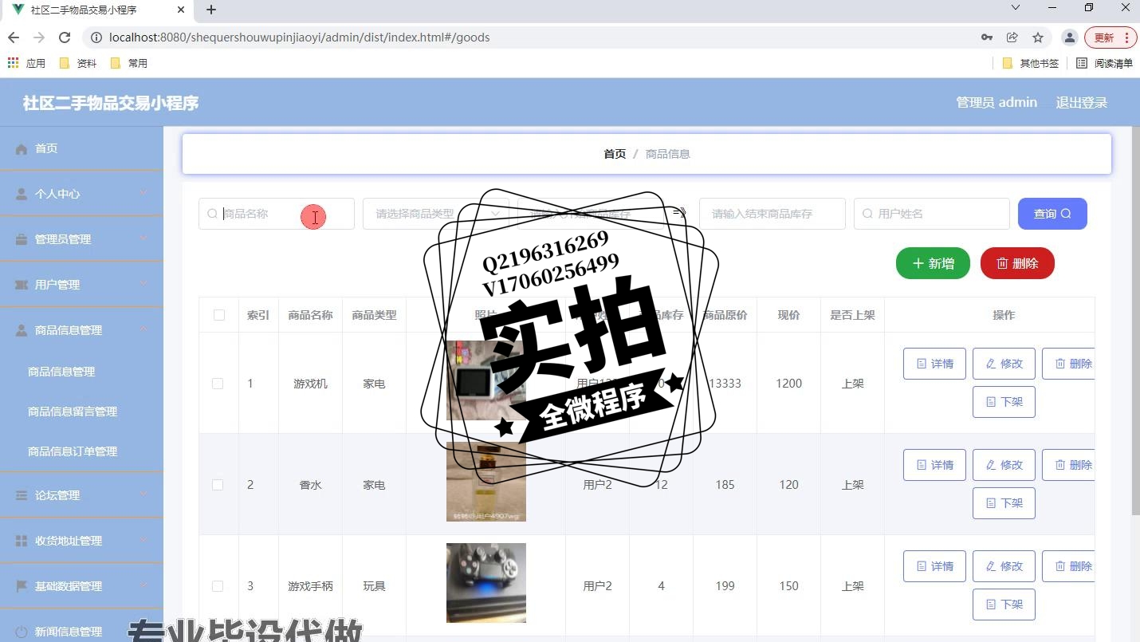The height and width of the screenshot is (642, 1140).
Task: Expand the 论坛管理 menu
Action: coord(81,495)
